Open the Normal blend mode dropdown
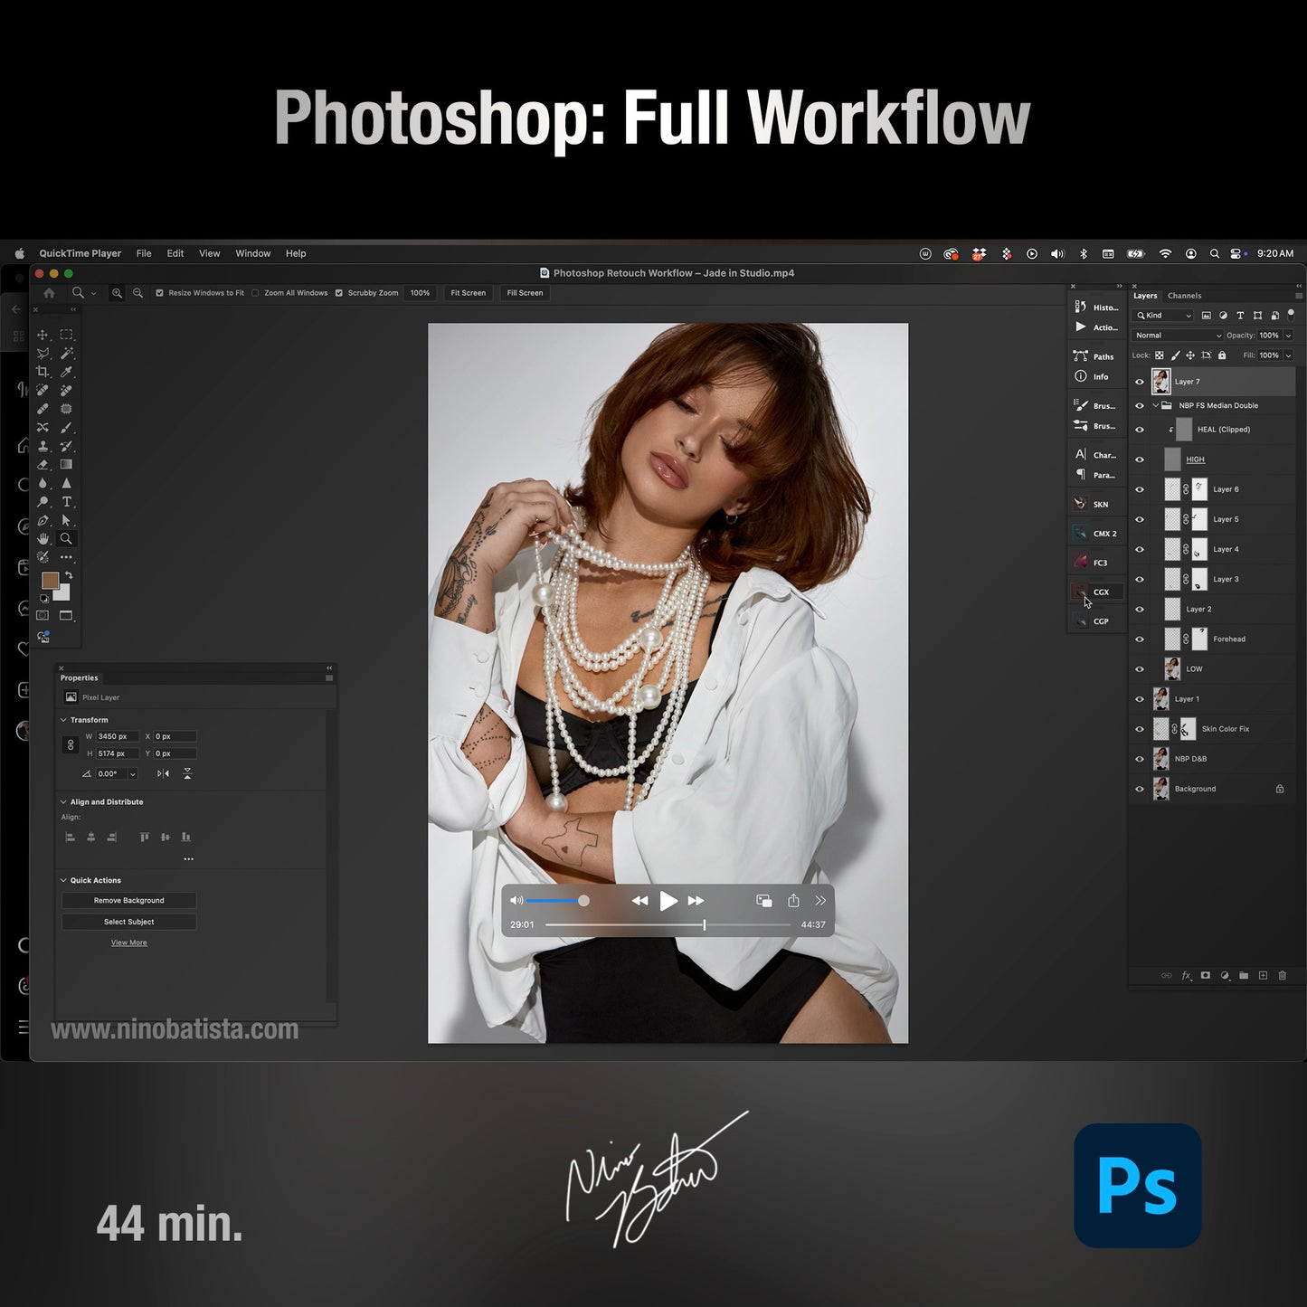 pos(1176,335)
